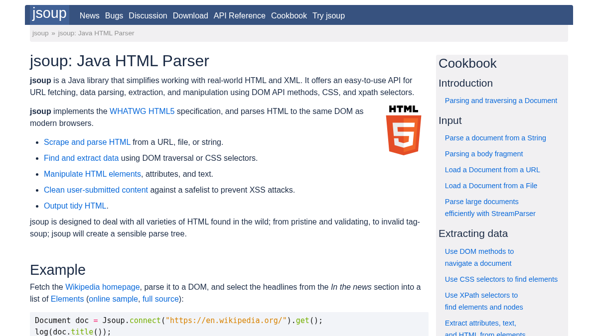Open the online sample link
The width and height of the screenshot is (598, 336).
114,299
